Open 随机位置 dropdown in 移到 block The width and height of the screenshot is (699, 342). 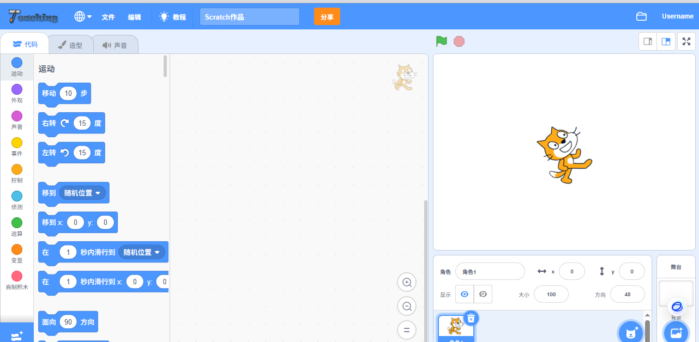point(82,193)
